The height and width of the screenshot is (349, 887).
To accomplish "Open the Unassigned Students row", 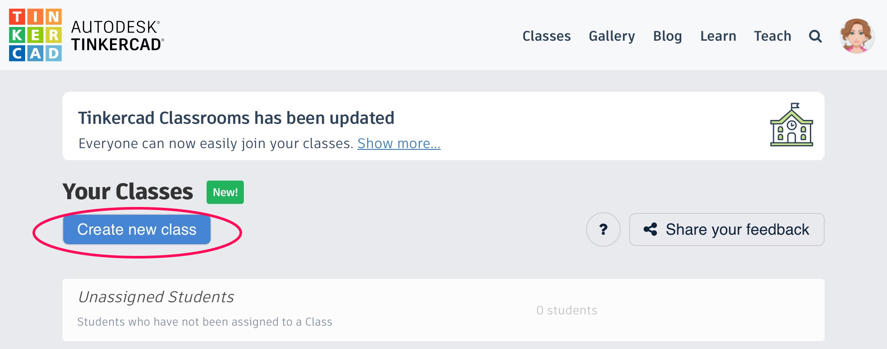I will pyautogui.click(x=443, y=310).
